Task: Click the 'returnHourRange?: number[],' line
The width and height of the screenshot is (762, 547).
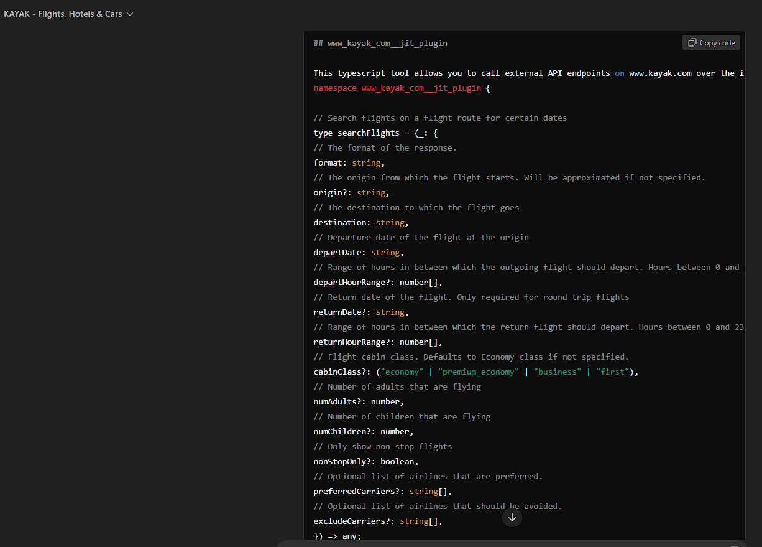Action: (378, 342)
